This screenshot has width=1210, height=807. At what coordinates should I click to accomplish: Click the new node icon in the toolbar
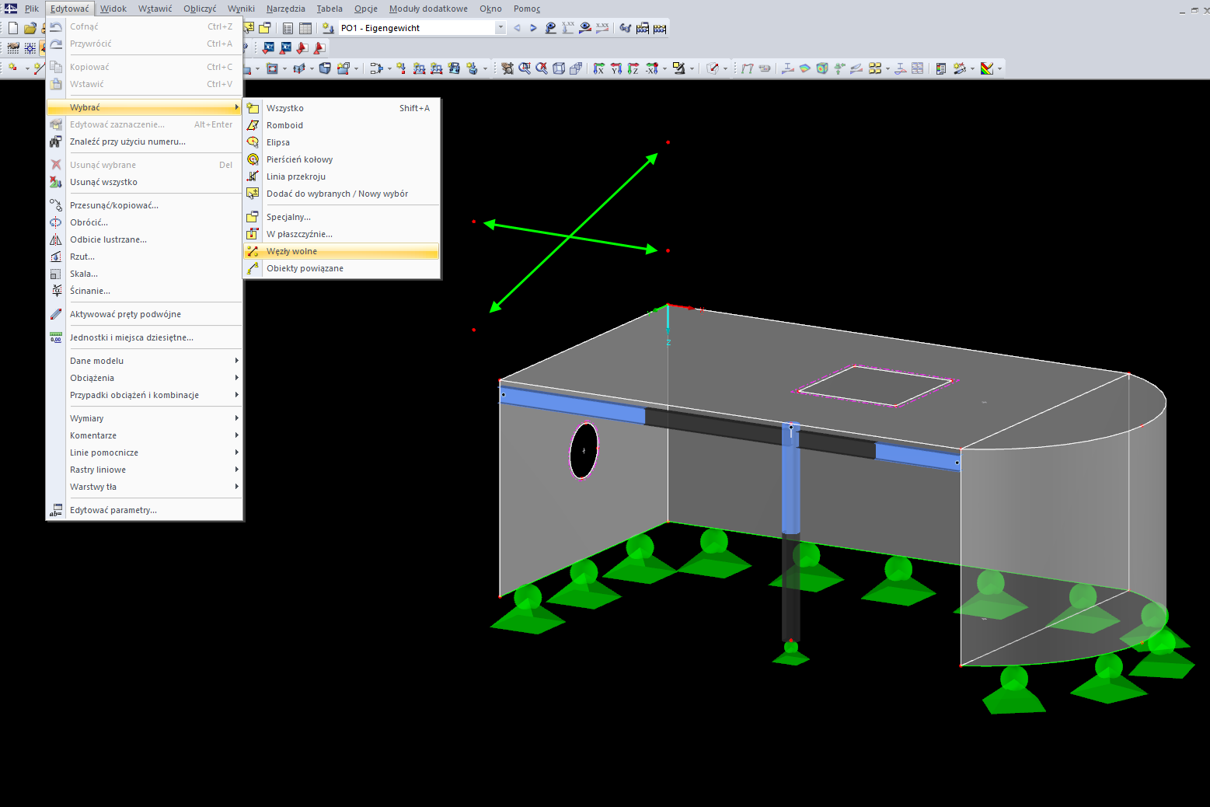[x=12, y=68]
